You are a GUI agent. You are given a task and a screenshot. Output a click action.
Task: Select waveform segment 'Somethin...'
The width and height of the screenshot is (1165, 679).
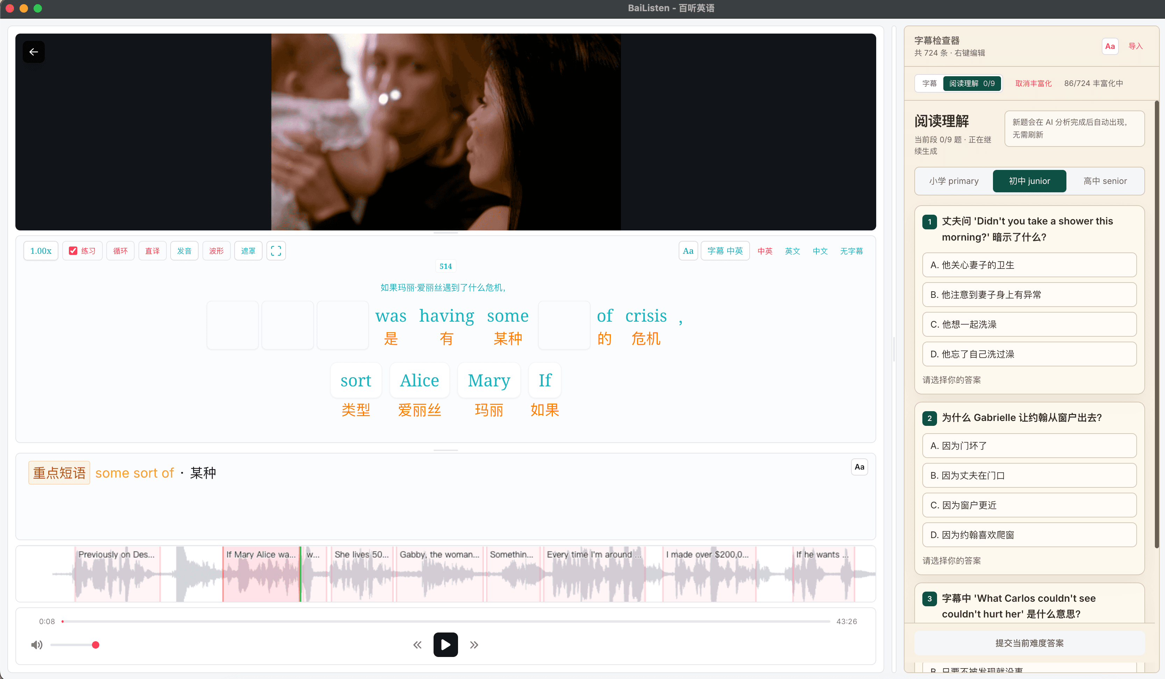(x=513, y=574)
